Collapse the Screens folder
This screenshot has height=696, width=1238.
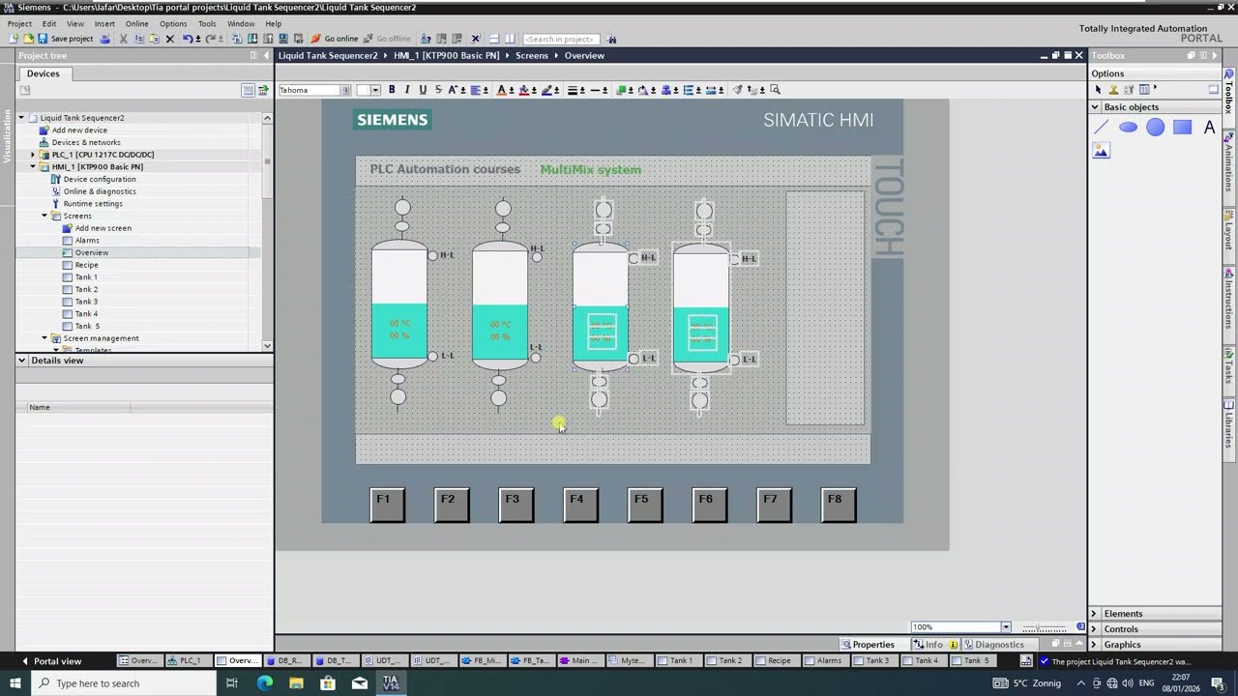44,216
